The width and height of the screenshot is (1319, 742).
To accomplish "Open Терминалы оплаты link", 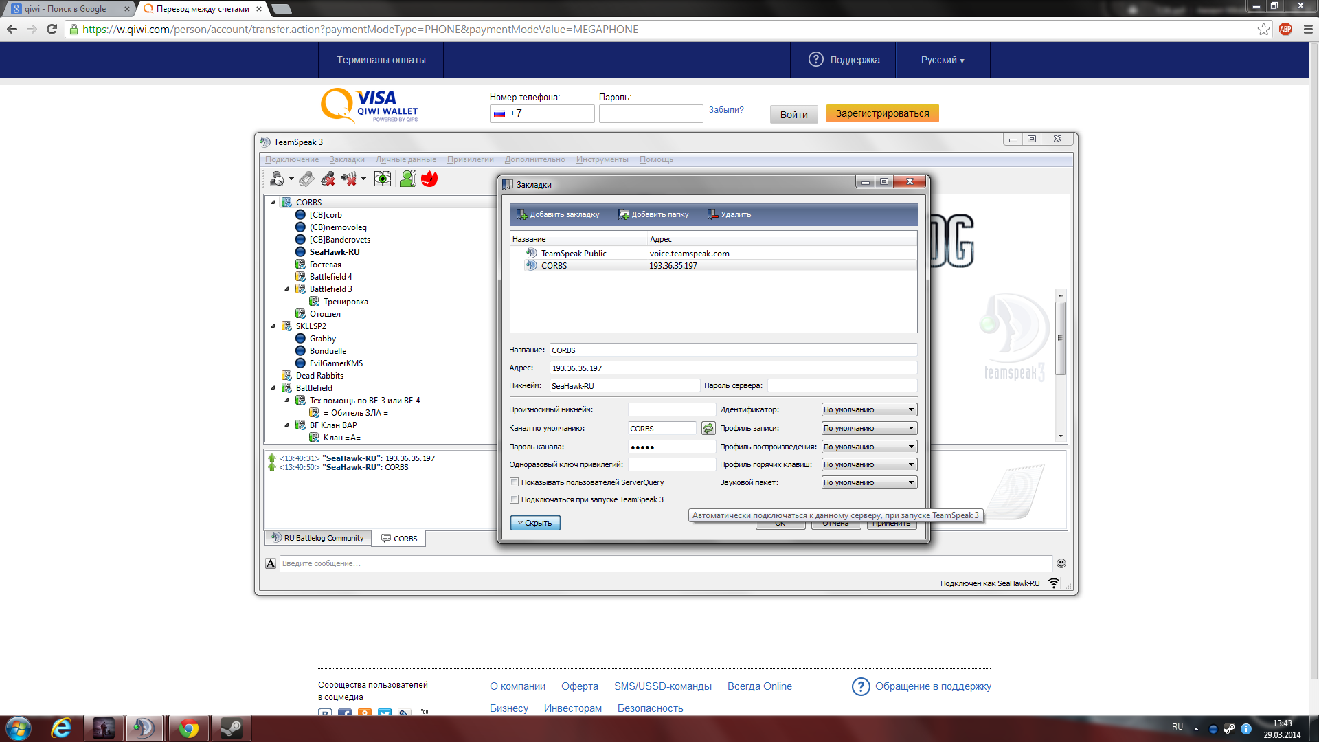I will (x=381, y=60).
